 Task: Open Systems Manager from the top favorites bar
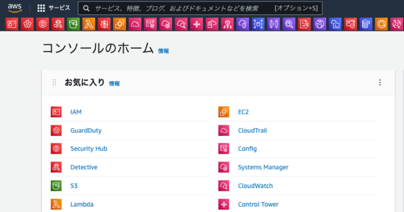point(166,24)
